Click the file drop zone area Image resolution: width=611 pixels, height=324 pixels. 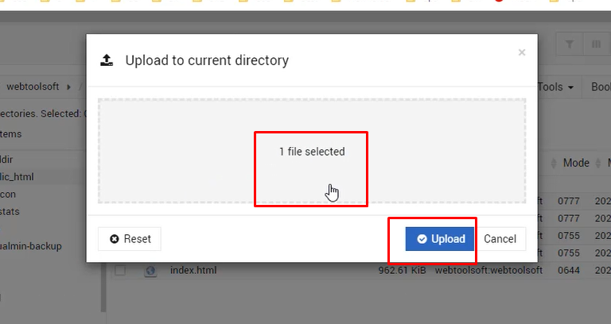tap(312, 151)
